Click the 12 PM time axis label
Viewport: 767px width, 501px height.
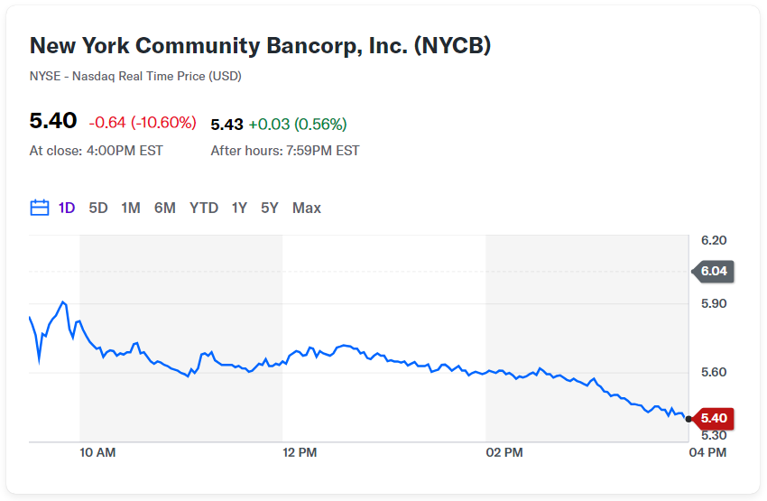pyautogui.click(x=300, y=452)
